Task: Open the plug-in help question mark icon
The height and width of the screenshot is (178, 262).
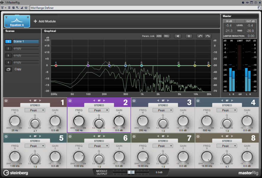Action: point(256,2)
